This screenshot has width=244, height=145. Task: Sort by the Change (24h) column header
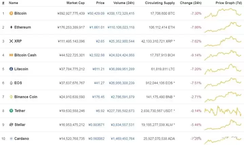(x=190, y=3)
